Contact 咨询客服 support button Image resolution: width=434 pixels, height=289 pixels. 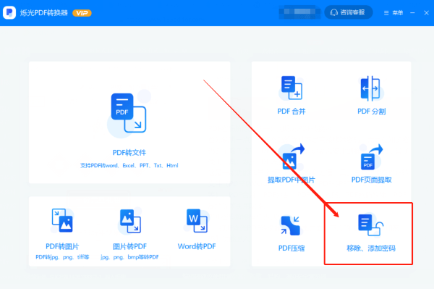click(x=348, y=12)
